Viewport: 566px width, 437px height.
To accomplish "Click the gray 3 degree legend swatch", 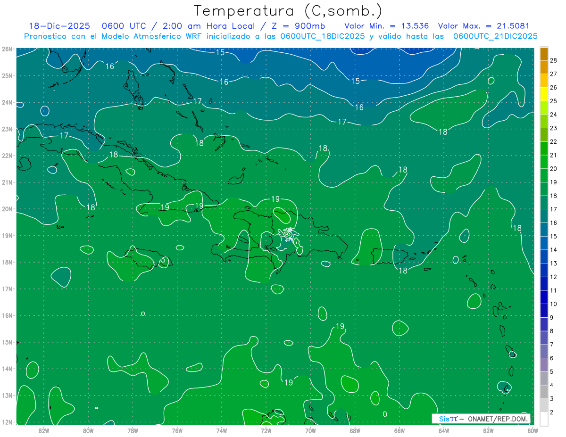I will (x=544, y=392).
